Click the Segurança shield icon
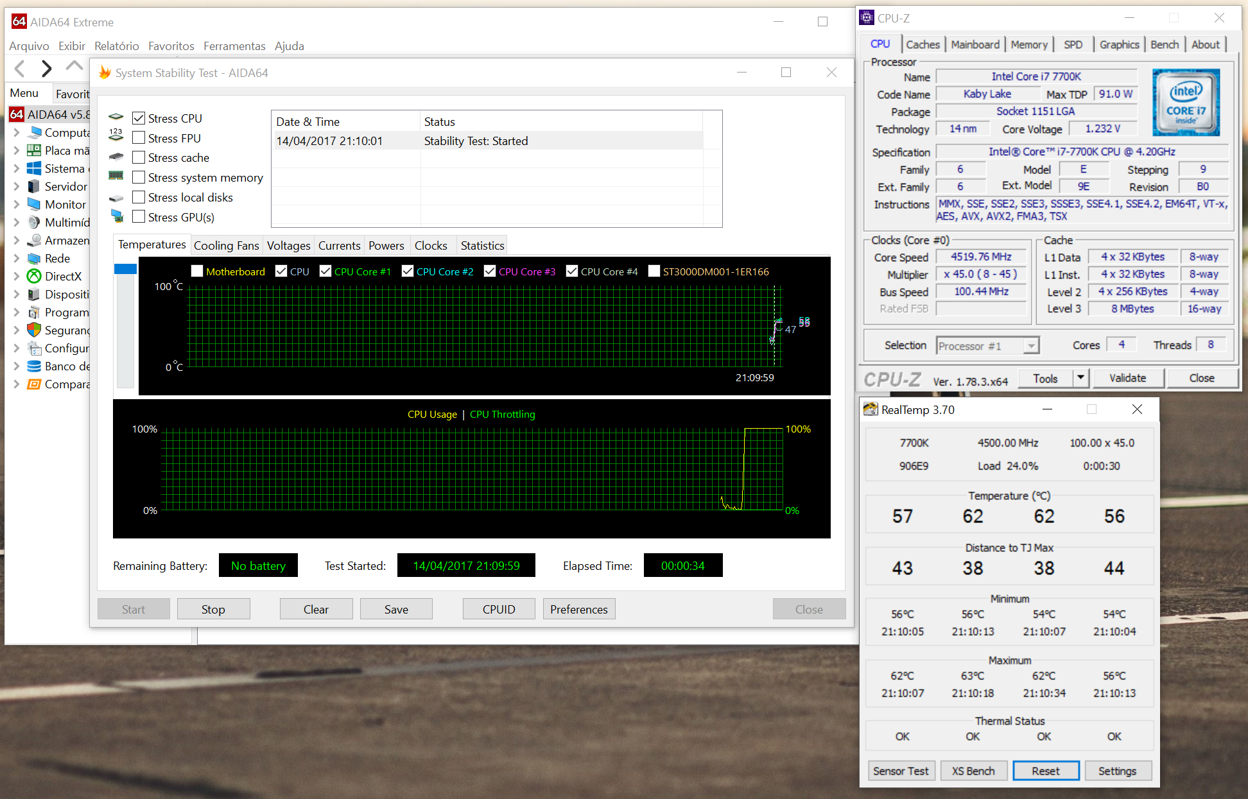This screenshot has height=799, width=1248. click(34, 330)
